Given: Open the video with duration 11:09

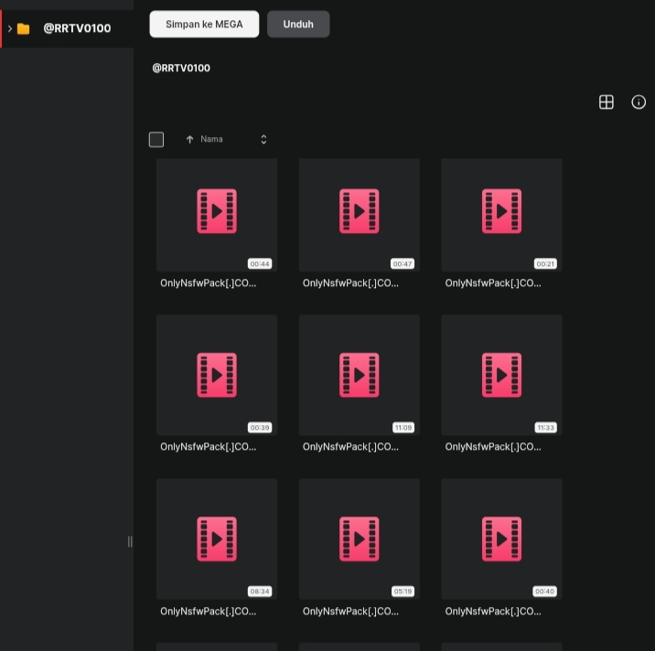Looking at the screenshot, I should [360, 375].
